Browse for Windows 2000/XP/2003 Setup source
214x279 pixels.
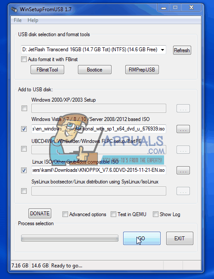183,108
